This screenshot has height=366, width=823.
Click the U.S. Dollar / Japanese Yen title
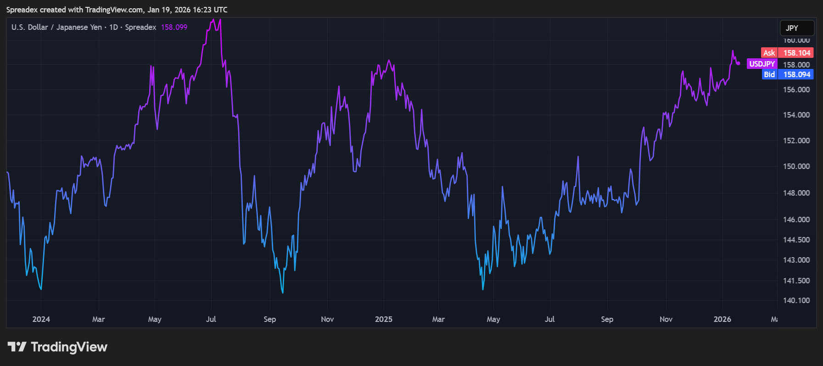56,27
